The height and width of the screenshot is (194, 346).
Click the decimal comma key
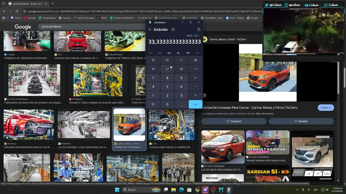tap(181, 104)
